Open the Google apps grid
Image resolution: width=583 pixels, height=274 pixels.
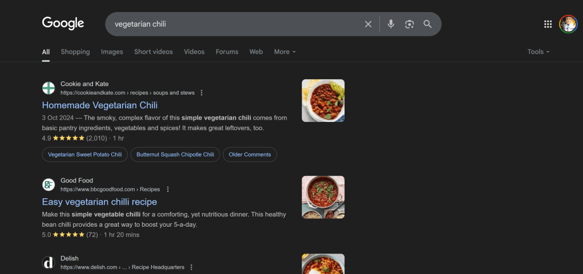(x=548, y=24)
